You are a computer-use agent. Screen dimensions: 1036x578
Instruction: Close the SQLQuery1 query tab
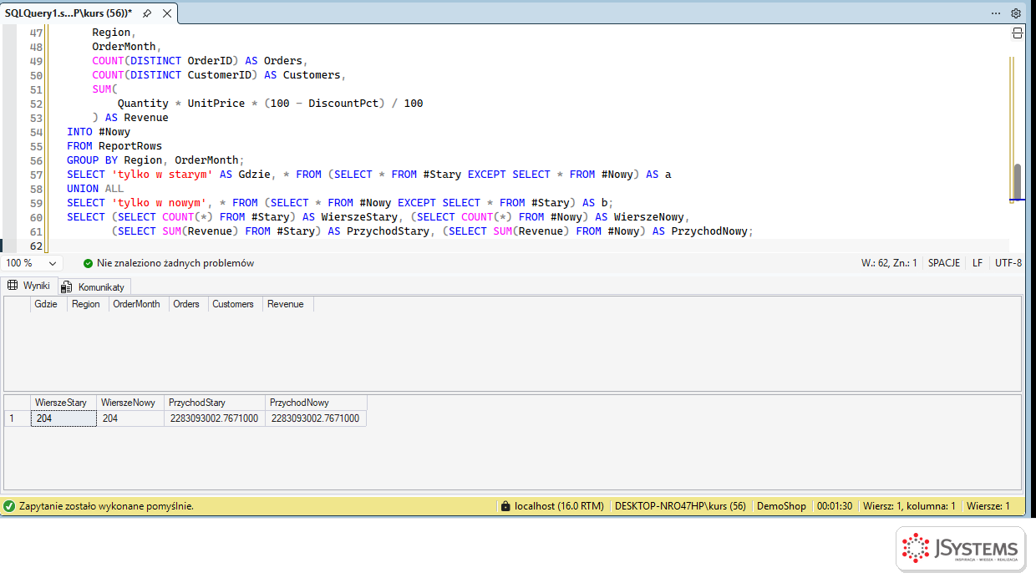coord(167,13)
